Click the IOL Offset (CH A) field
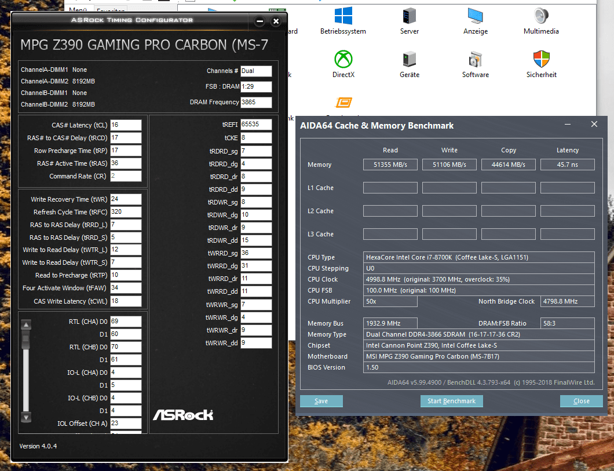This screenshot has width=614, height=471. click(x=126, y=423)
